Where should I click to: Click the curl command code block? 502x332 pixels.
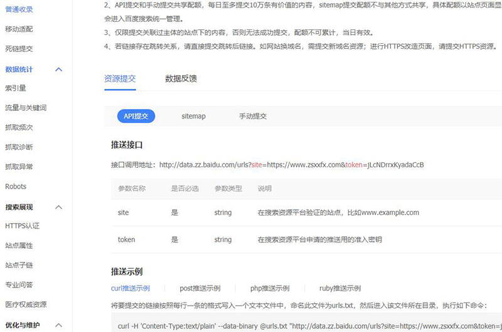[306, 323]
